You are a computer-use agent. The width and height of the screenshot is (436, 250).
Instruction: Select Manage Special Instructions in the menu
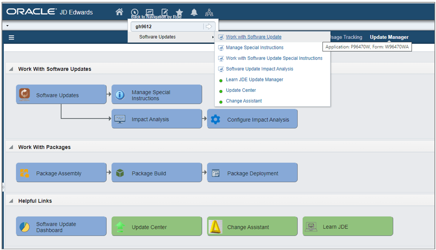[255, 47]
